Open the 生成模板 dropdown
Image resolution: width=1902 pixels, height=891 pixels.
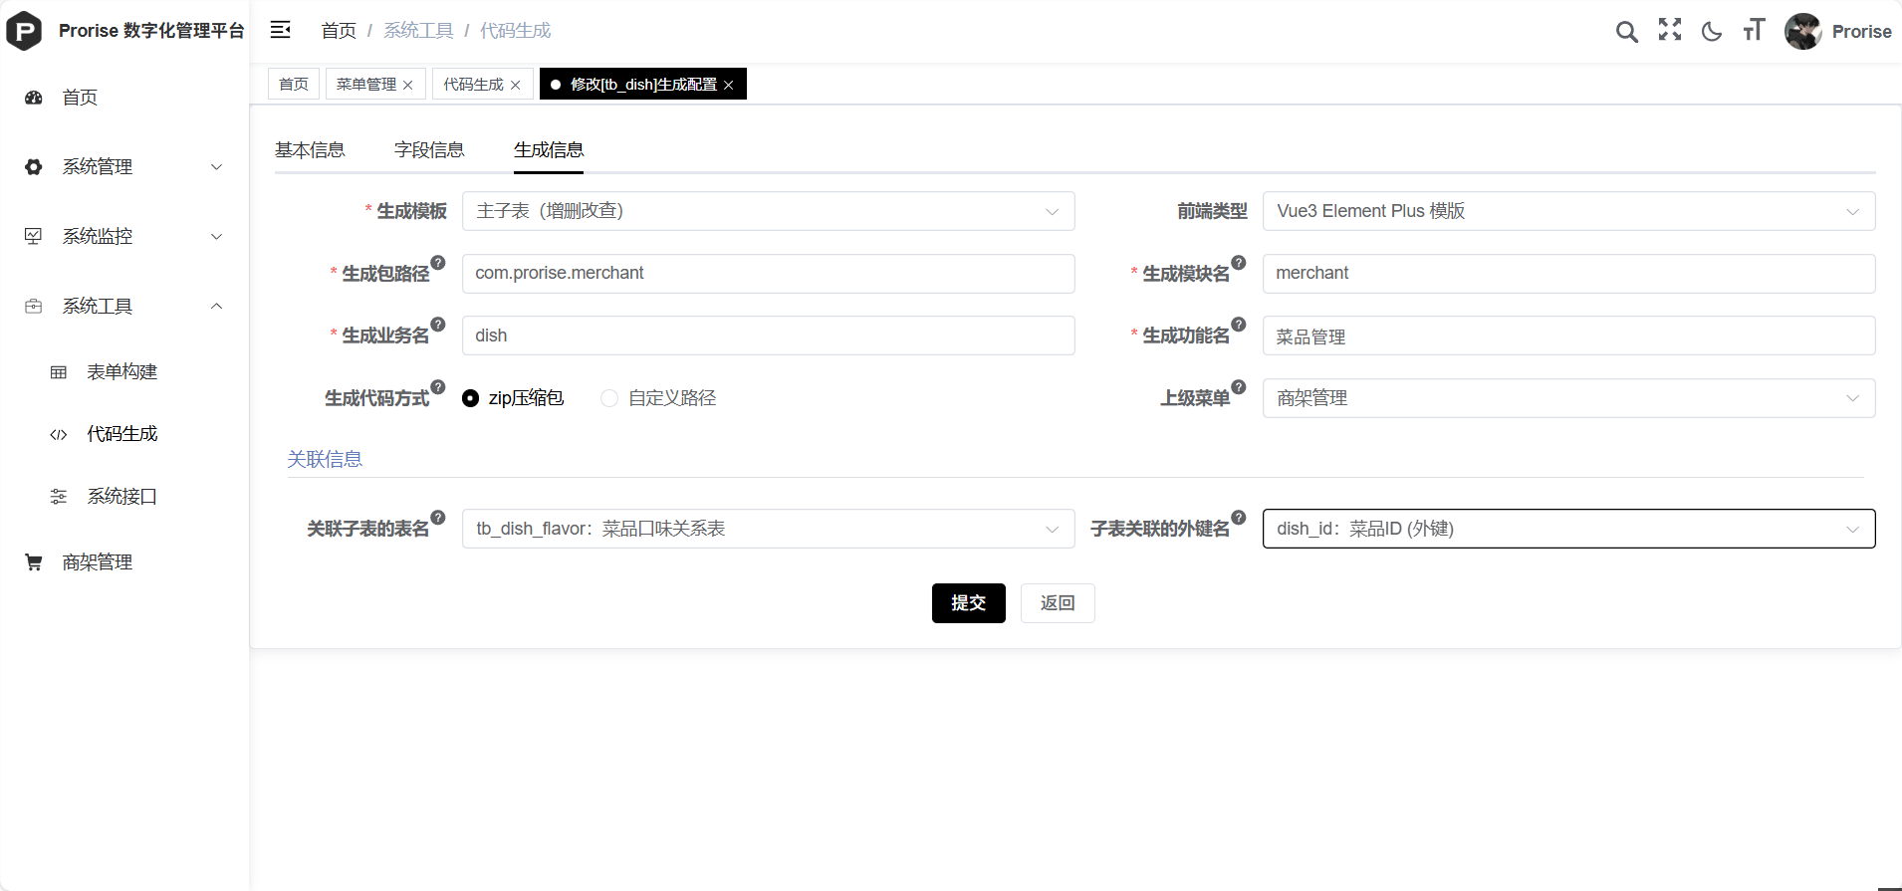[x=768, y=211]
